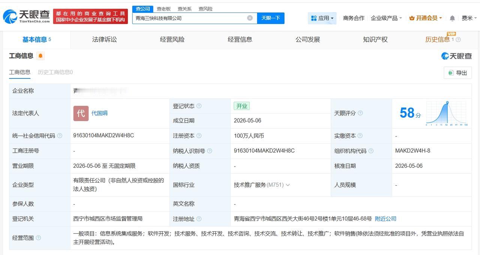This screenshot has width=480, height=255.
Task: Click the orange alert bell beside 工商信息
Action: click(40, 56)
